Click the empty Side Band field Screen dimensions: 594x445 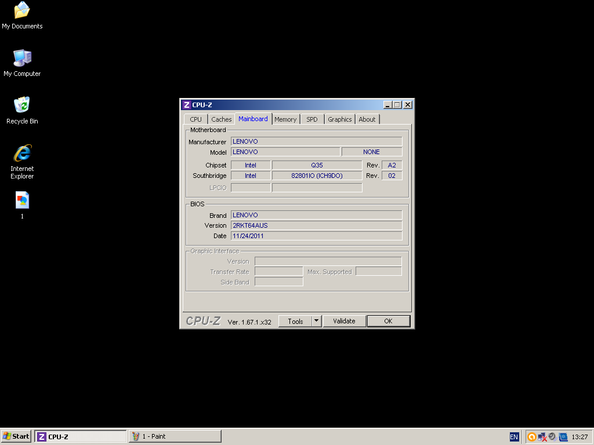[279, 282]
